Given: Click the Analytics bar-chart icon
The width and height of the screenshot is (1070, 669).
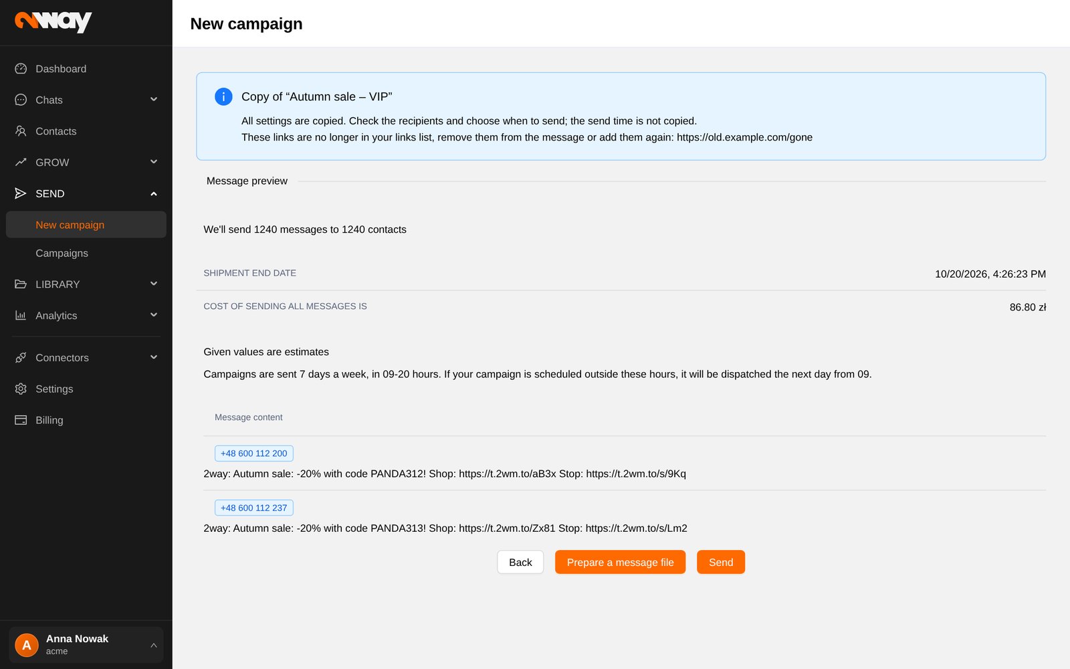Looking at the screenshot, I should [x=21, y=316].
